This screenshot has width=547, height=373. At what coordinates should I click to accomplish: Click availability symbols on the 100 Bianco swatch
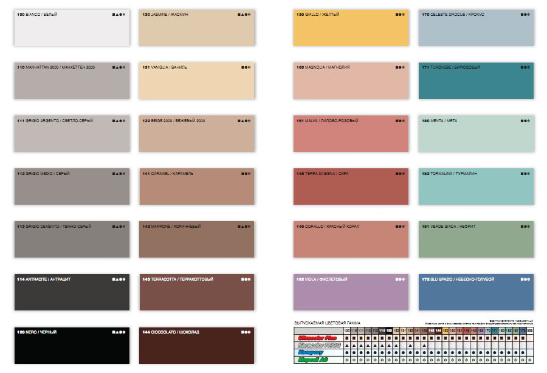pos(119,14)
